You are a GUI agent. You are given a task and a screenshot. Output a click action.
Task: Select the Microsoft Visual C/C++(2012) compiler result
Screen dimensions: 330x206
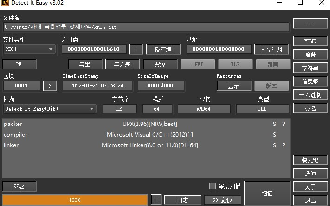point(149,135)
